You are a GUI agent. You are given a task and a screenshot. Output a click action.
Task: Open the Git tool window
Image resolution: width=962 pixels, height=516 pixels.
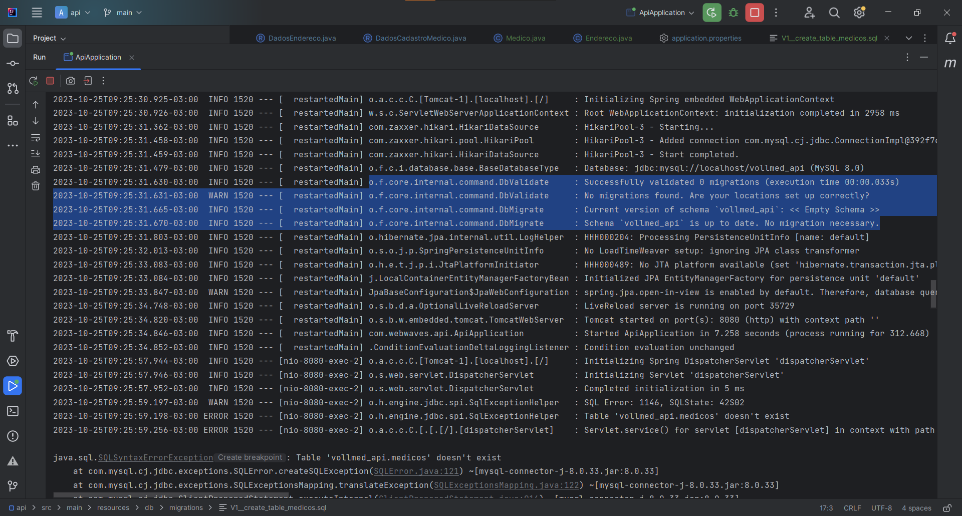(13, 486)
